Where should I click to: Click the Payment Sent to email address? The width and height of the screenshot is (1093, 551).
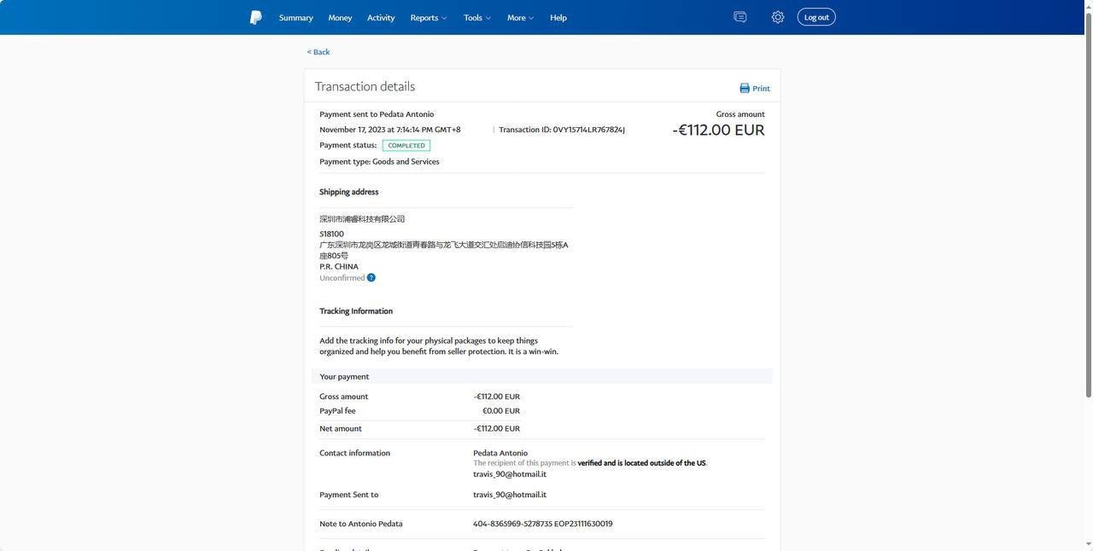point(510,495)
